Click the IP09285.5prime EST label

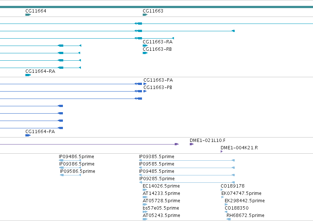pyautogui.click(x=157, y=179)
